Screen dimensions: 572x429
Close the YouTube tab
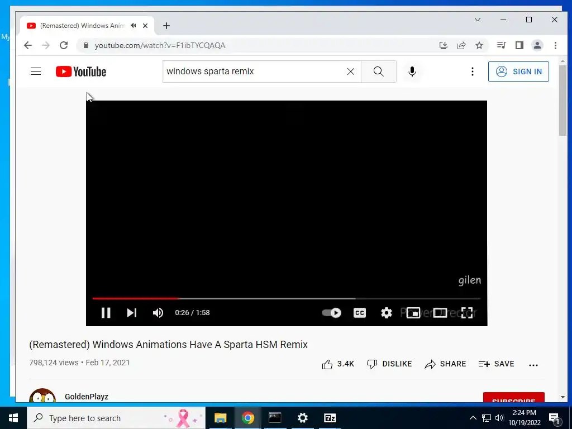(x=145, y=26)
